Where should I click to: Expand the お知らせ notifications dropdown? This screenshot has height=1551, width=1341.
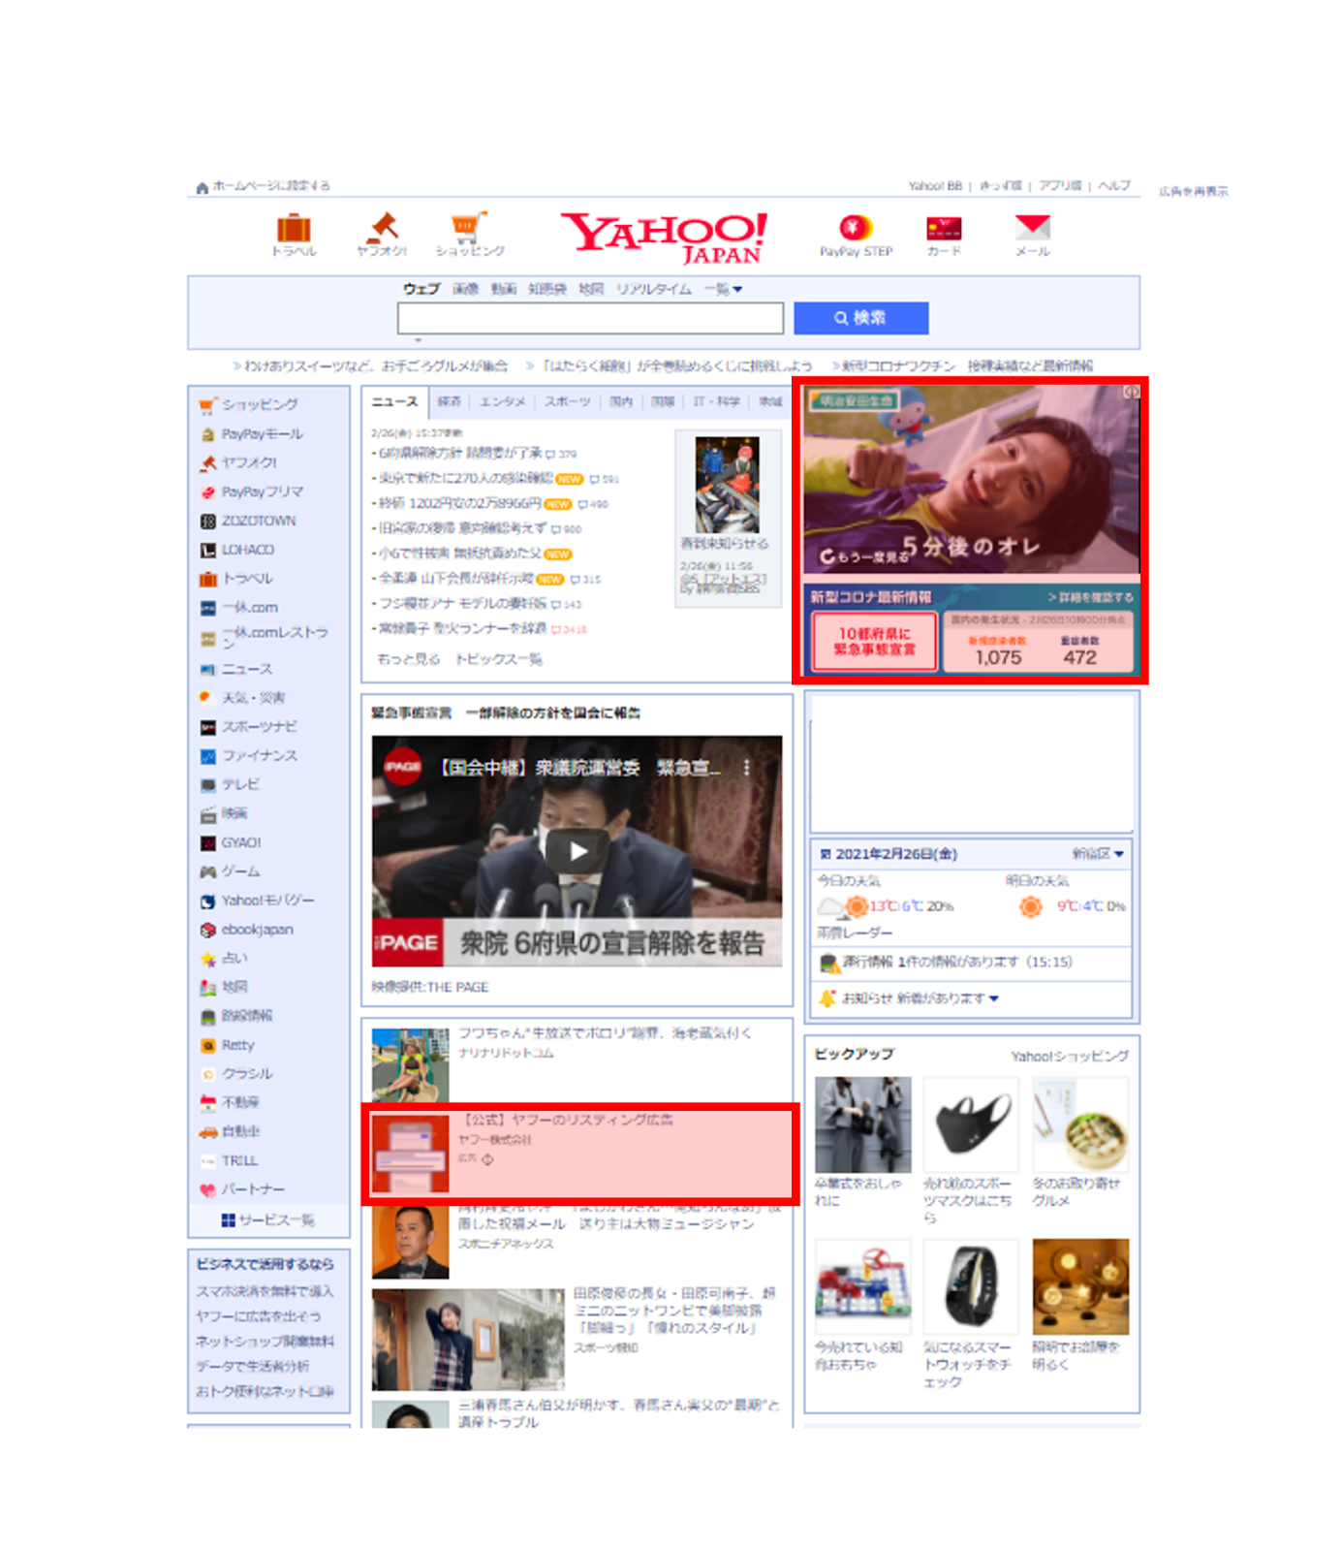[920, 997]
